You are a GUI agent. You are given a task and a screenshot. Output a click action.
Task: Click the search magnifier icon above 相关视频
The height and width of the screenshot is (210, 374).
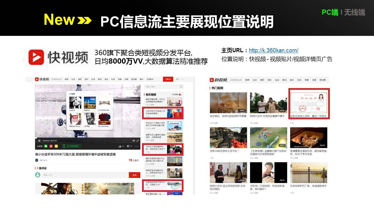tap(181, 87)
